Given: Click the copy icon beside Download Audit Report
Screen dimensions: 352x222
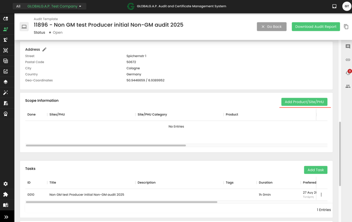Looking at the screenshot, I should pyautogui.click(x=346, y=27).
